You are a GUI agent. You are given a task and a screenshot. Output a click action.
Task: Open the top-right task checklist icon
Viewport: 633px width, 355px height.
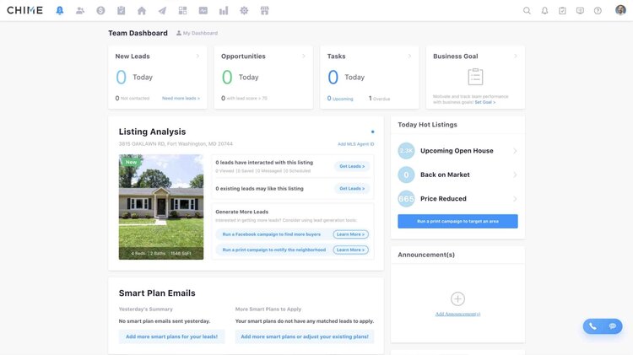click(562, 10)
